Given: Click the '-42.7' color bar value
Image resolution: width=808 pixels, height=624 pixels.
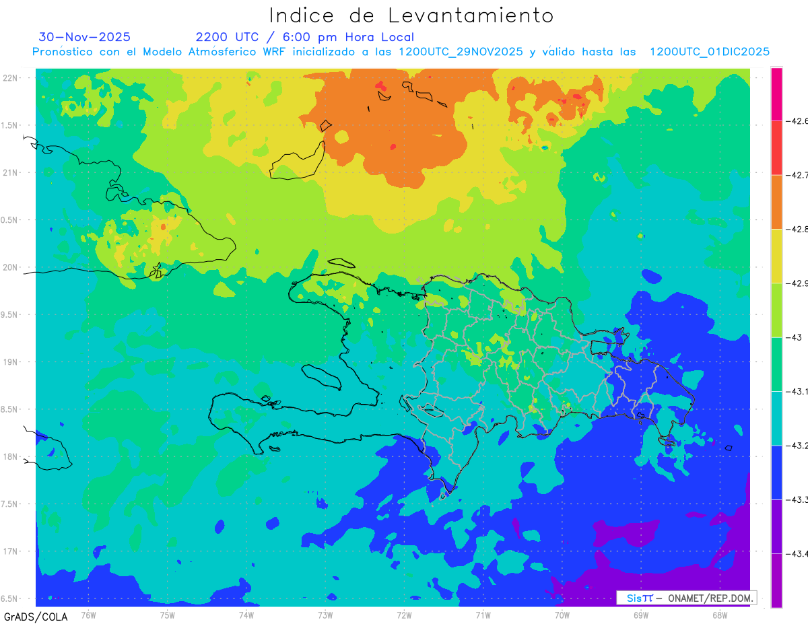Looking at the screenshot, I should (x=797, y=175).
